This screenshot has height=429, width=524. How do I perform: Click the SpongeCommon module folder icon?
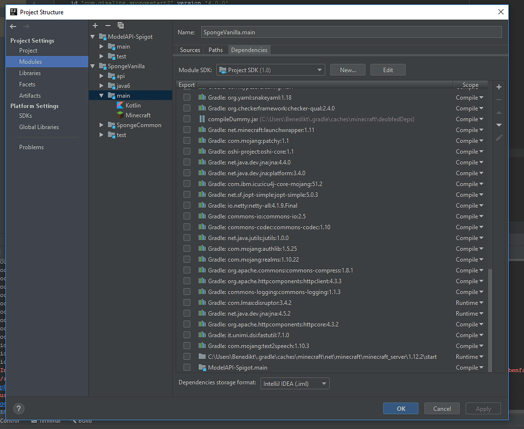112,125
